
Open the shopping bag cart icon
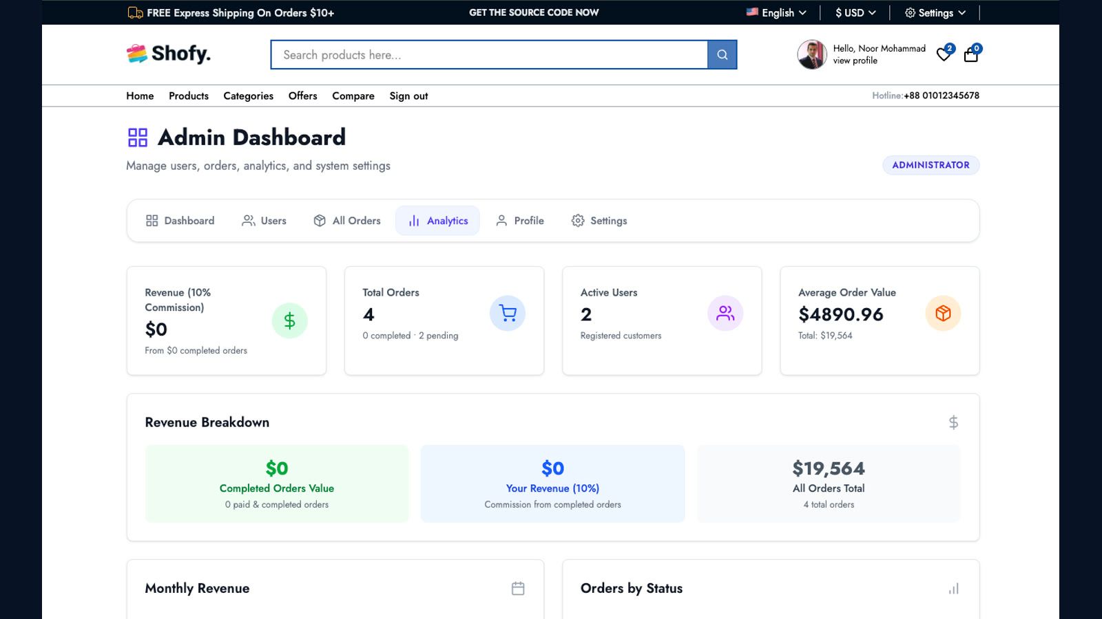pyautogui.click(x=971, y=55)
